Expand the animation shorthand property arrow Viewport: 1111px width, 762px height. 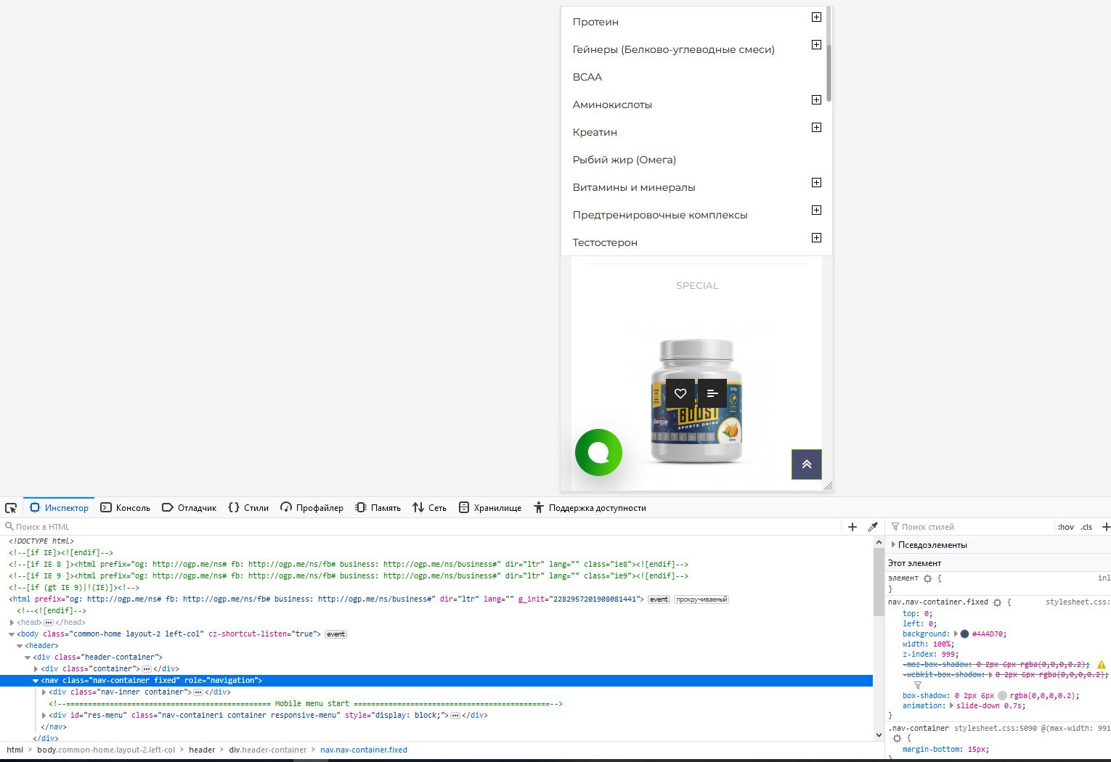coord(951,705)
